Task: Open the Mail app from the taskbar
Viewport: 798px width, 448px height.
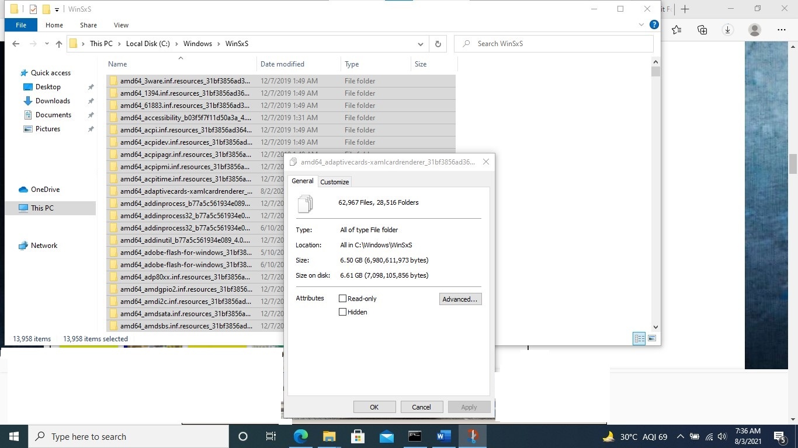Action: [387, 436]
